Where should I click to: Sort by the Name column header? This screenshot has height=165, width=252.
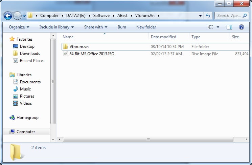tap(68, 37)
